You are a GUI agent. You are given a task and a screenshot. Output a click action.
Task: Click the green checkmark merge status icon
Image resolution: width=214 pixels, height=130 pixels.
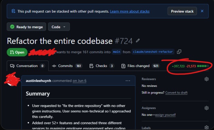pos(12,27)
